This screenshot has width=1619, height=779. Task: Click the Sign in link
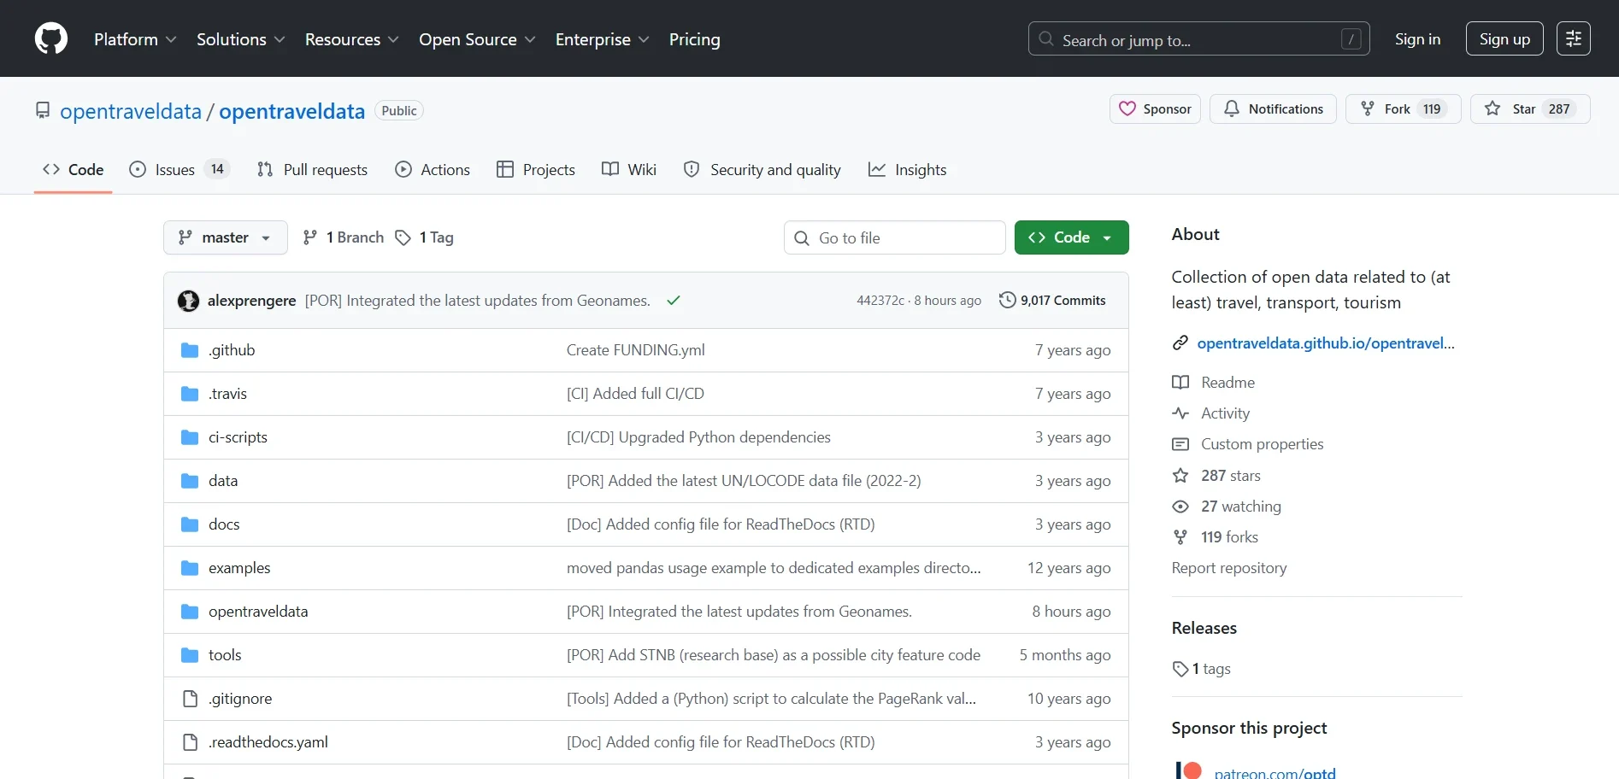coord(1417,39)
